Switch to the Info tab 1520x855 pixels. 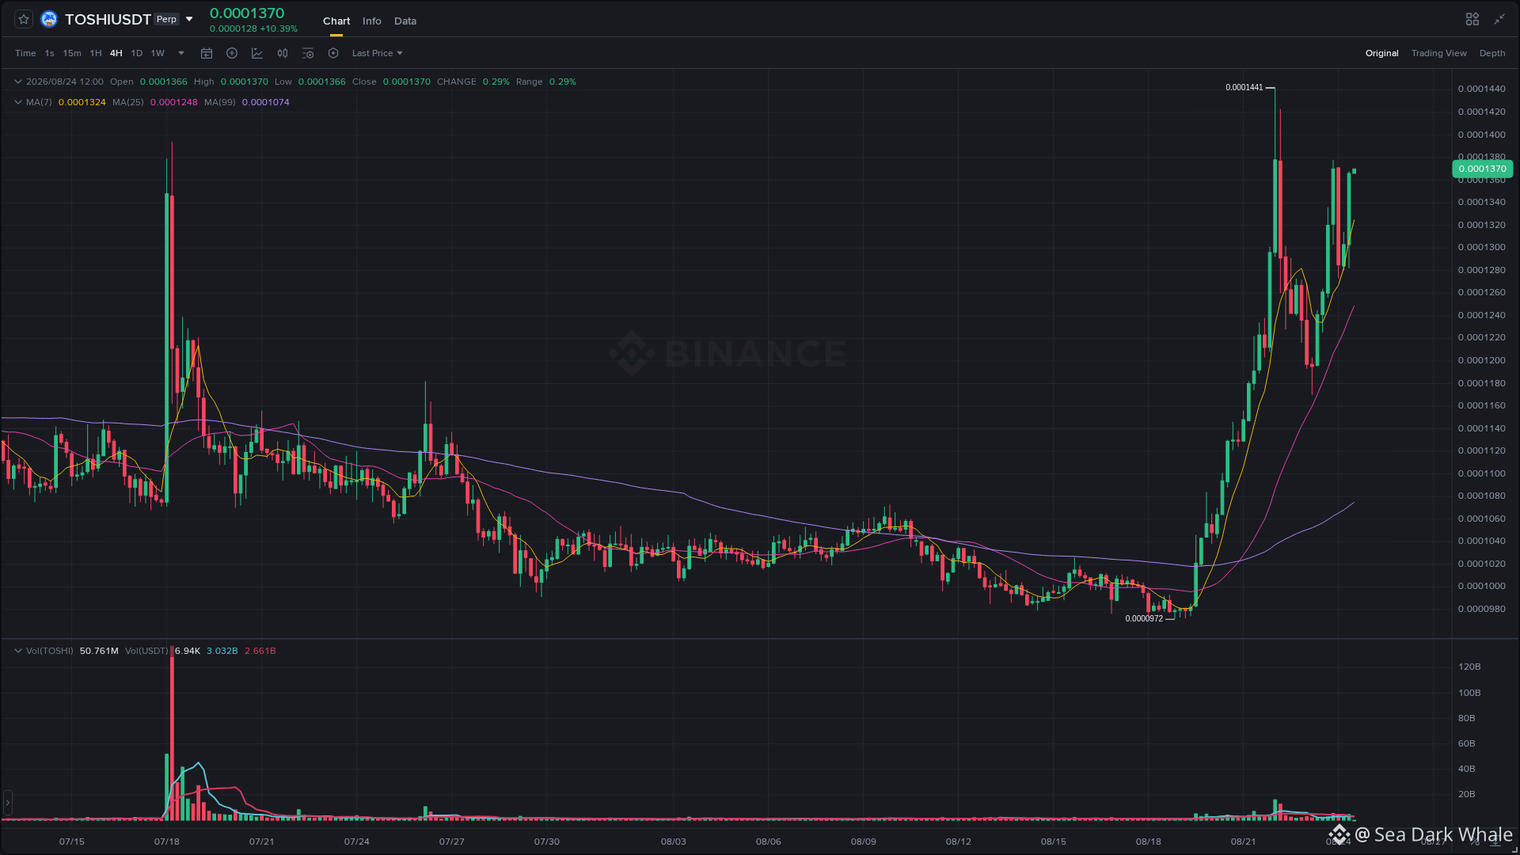coord(372,21)
